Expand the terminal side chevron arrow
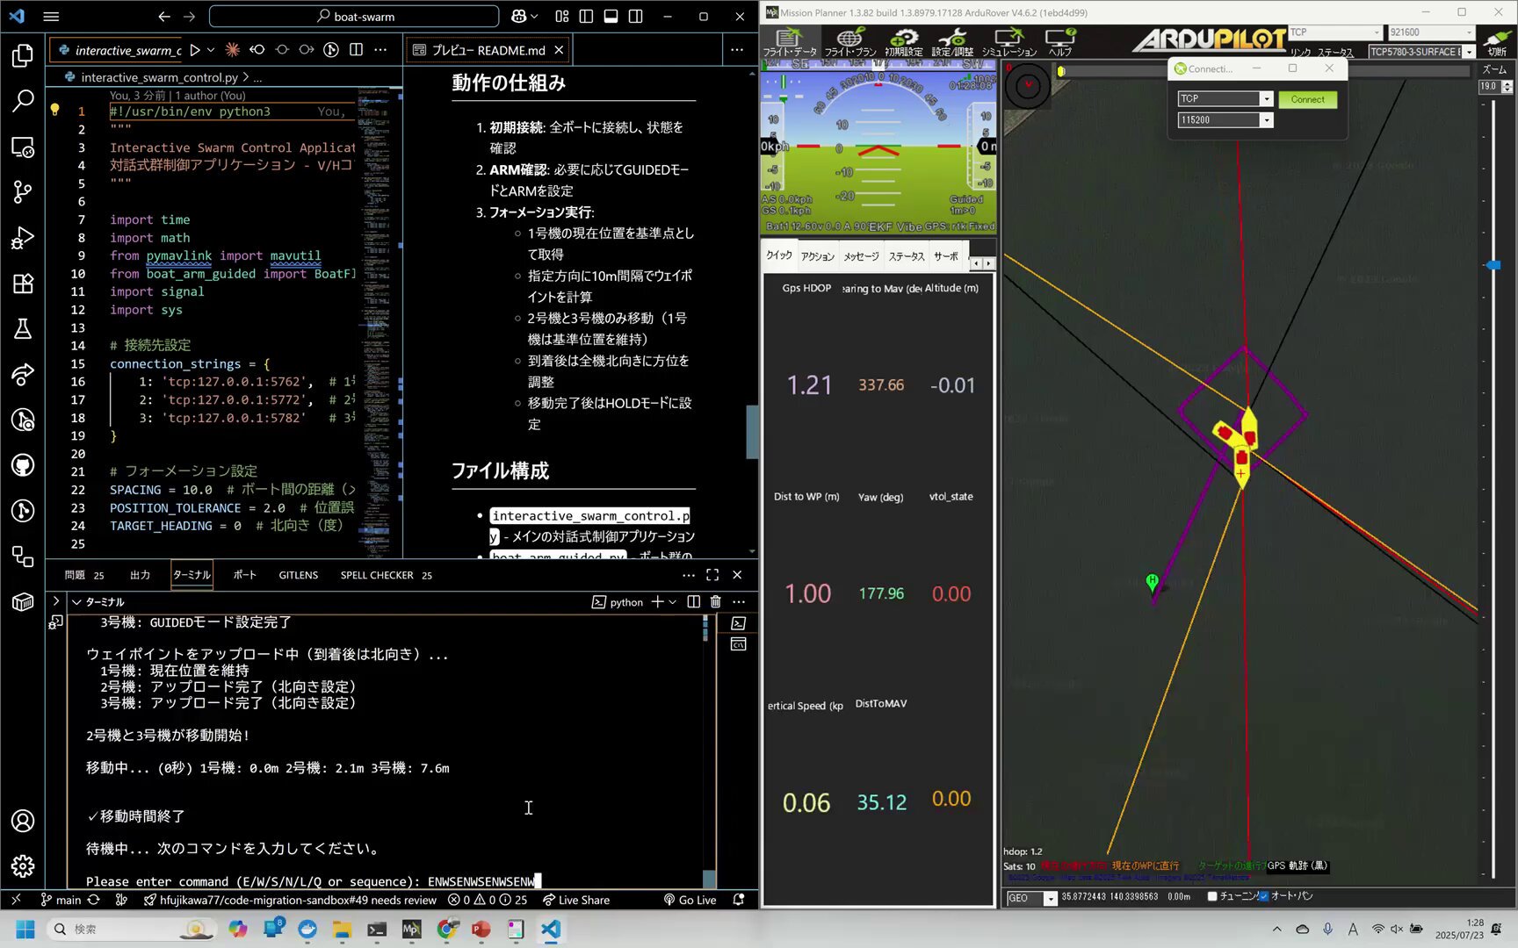Screen dimensions: 1518x948 click(55, 601)
